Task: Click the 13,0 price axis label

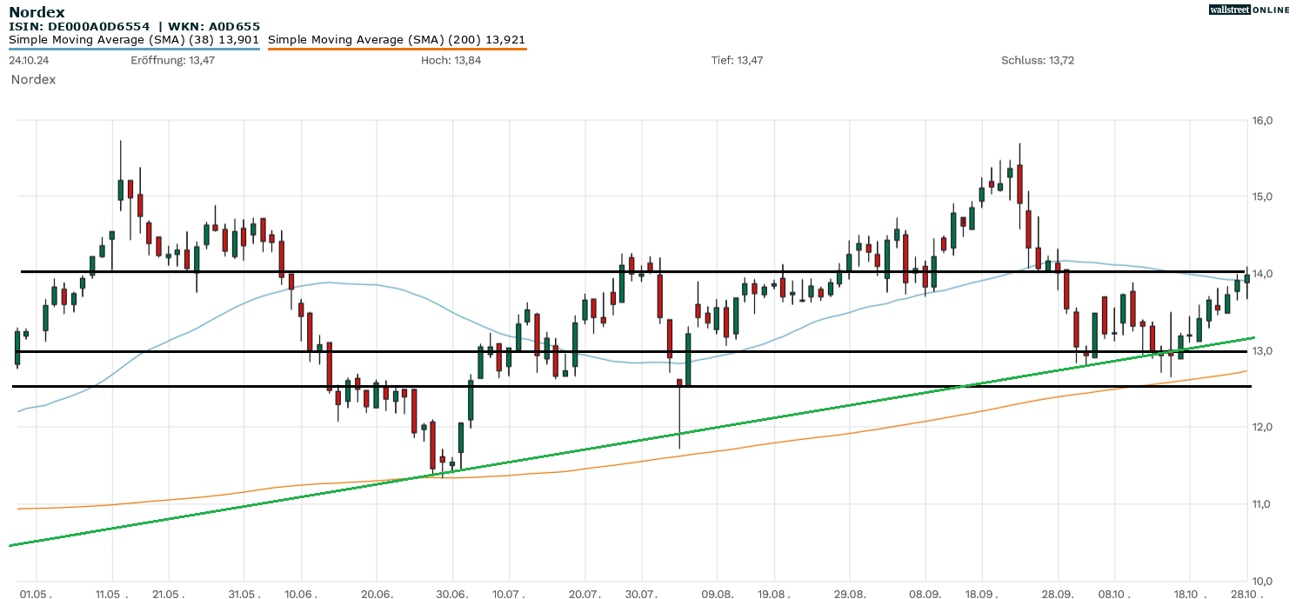Action: pos(1262,350)
